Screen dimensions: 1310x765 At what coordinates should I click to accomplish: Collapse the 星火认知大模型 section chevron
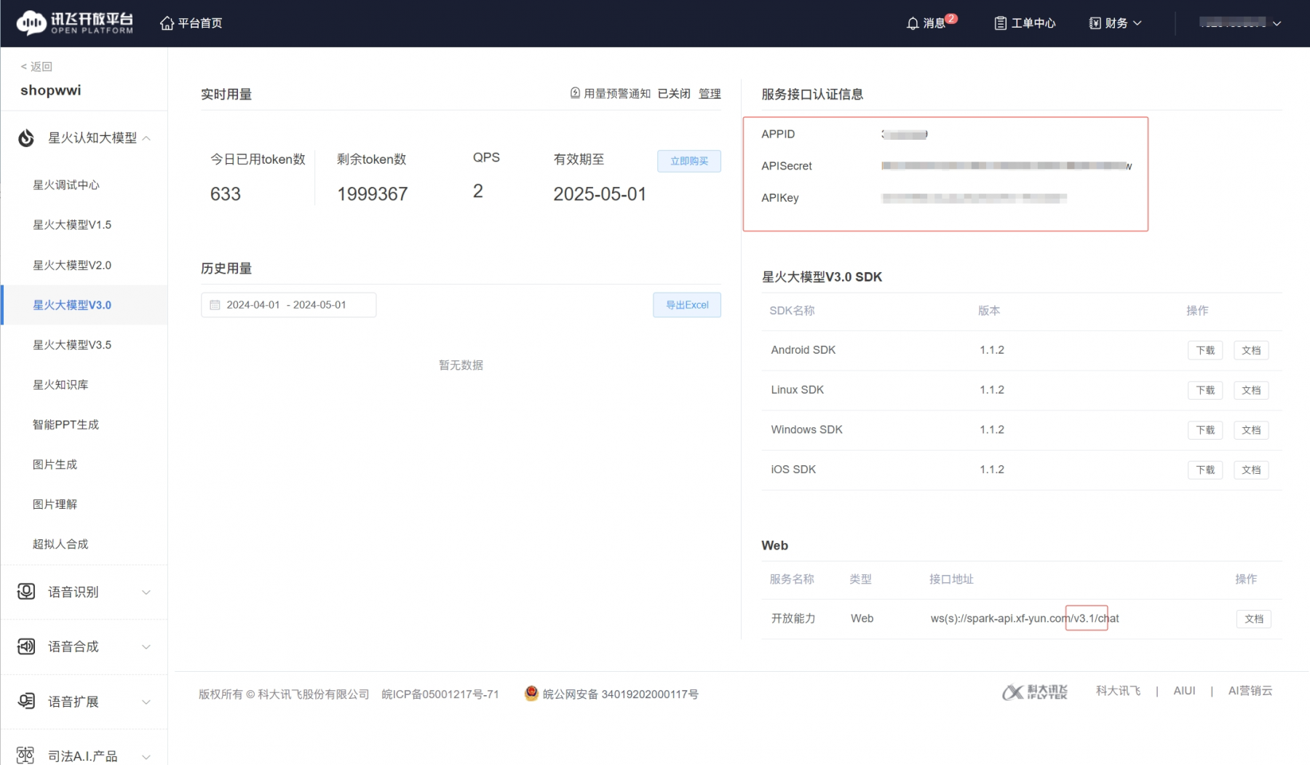pyautogui.click(x=146, y=138)
